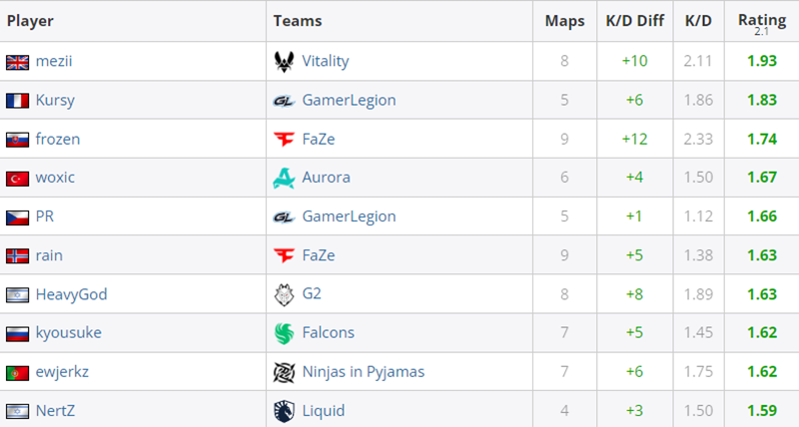The image size is (799, 427).
Task: Click FaZe logo in frozen's row
Action: click(x=284, y=139)
